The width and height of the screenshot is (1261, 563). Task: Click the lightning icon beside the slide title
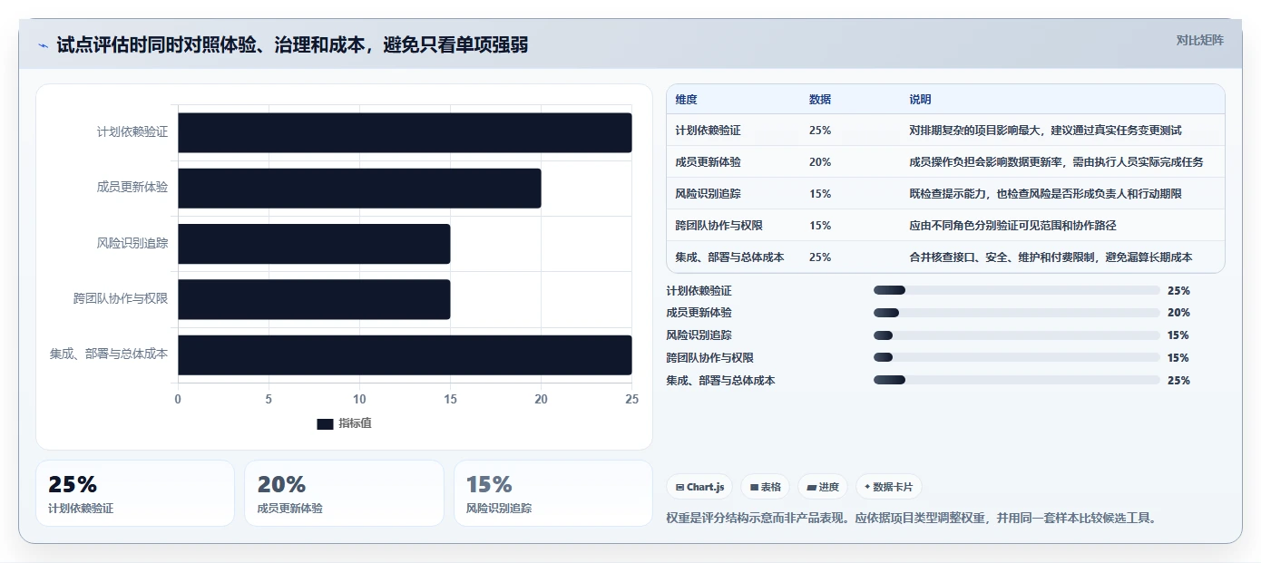[x=43, y=45]
